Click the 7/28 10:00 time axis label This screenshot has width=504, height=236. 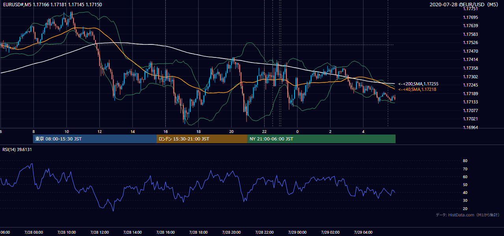click(67, 232)
